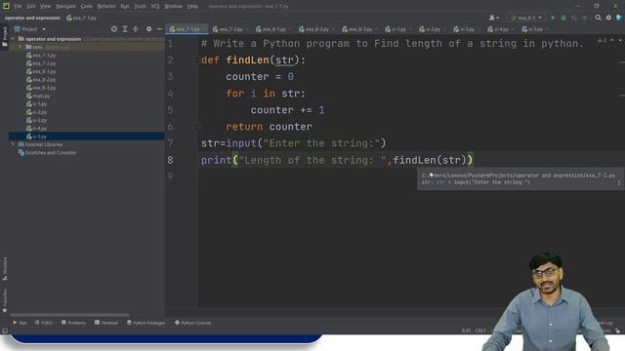Click the JetBrains Toolbox icon at top right
625x351 pixels.
[x=619, y=18]
